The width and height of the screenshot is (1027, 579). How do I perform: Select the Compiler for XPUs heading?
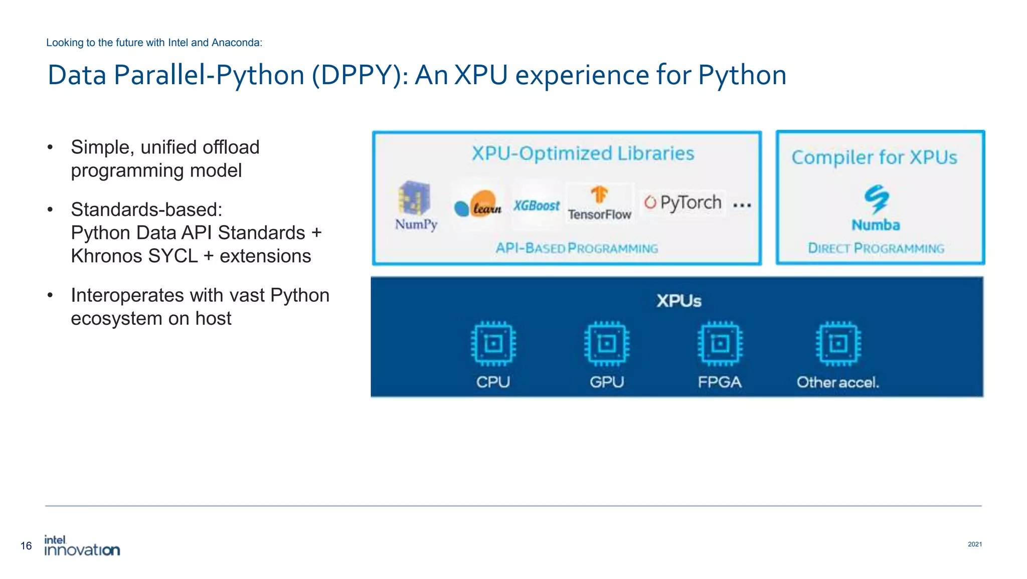874,157
